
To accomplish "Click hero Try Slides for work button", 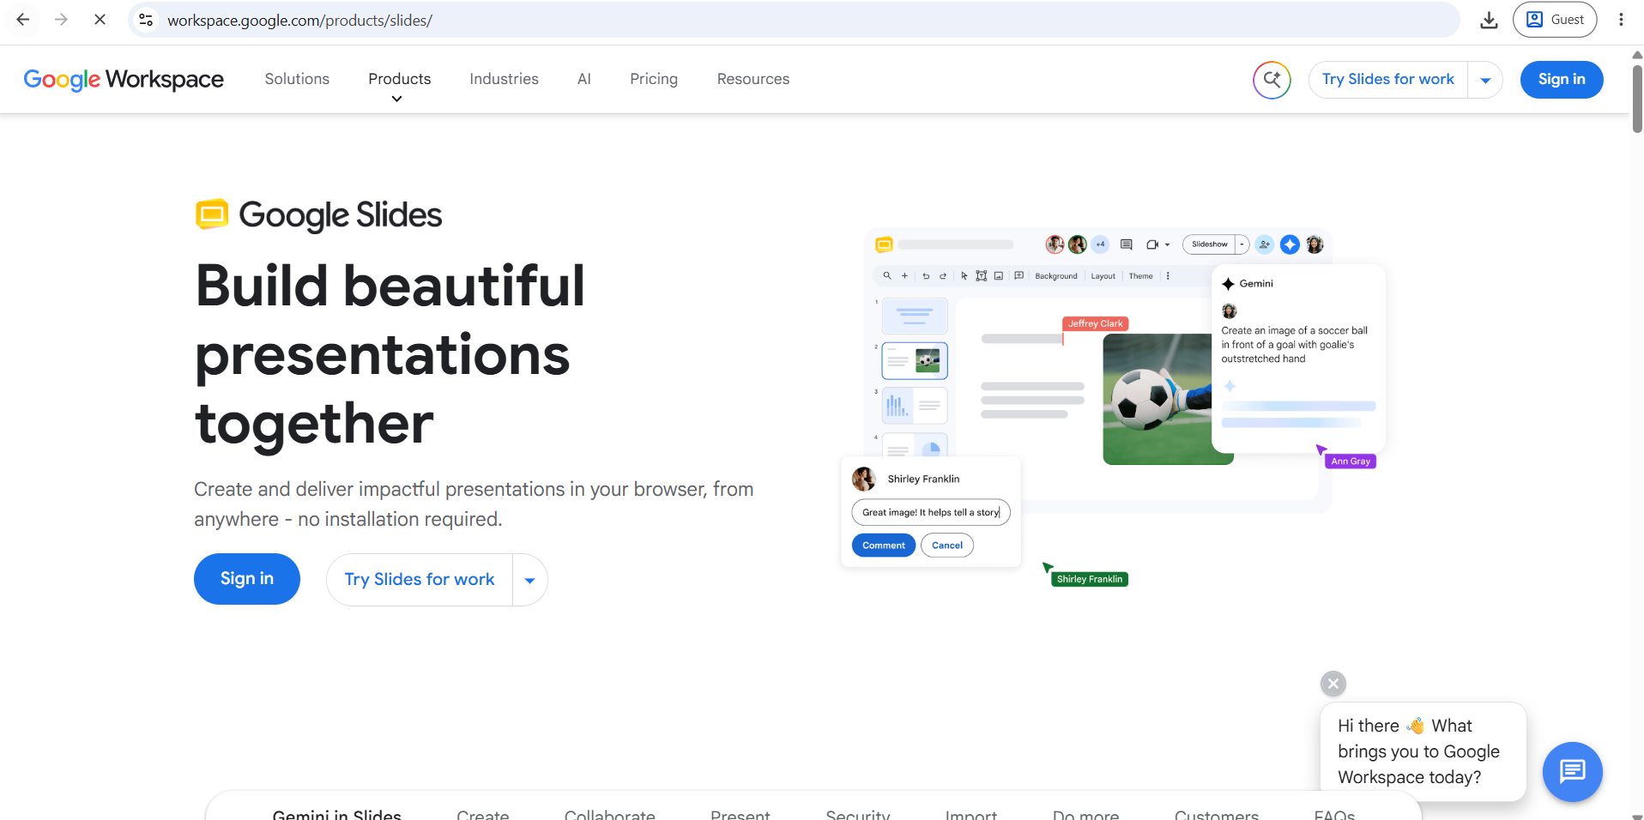I will [419, 579].
